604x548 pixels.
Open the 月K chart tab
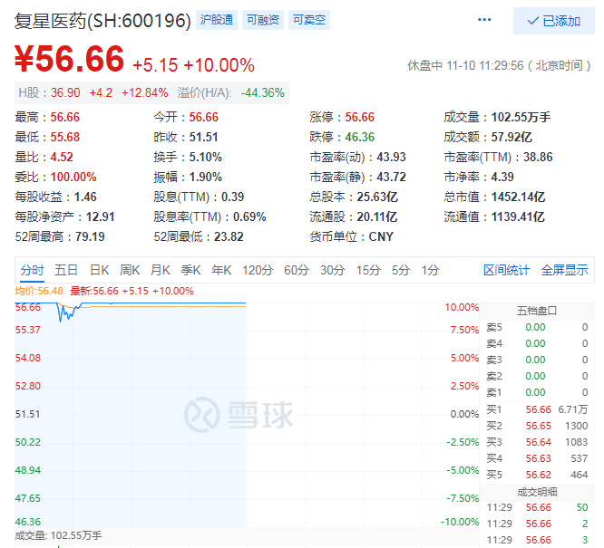pos(161,270)
